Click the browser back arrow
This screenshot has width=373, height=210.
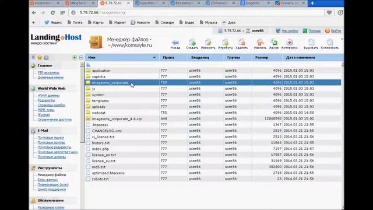(34, 13)
